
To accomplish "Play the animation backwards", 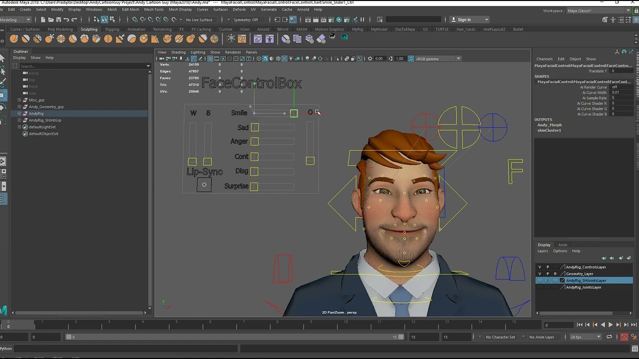I will click(603, 325).
